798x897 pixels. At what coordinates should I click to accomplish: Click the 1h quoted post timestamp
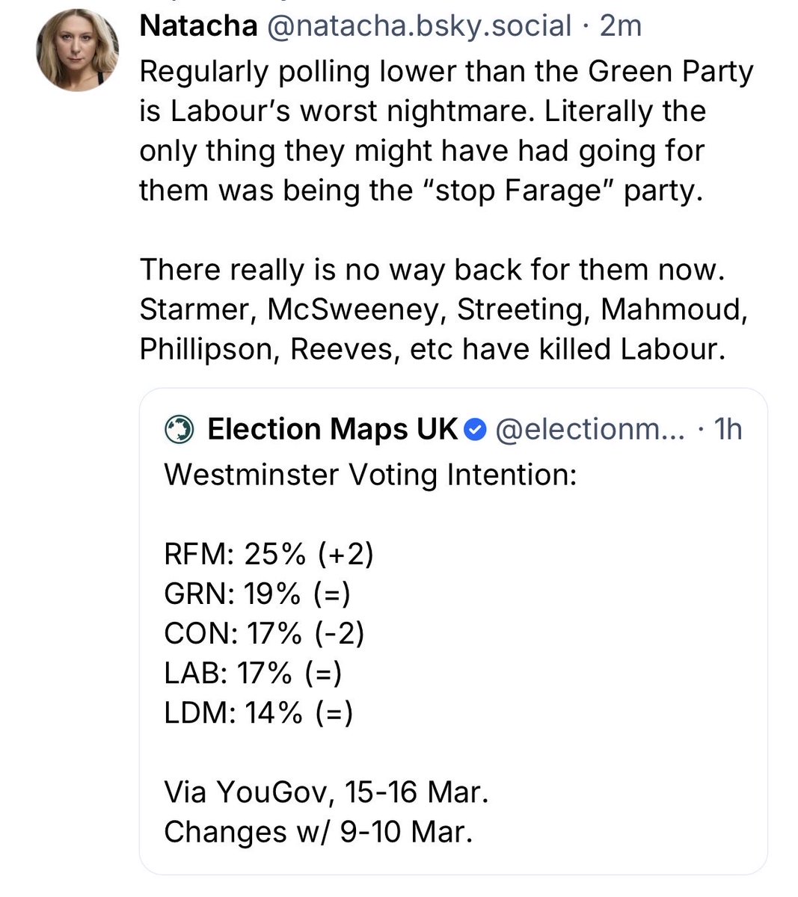coord(728,429)
